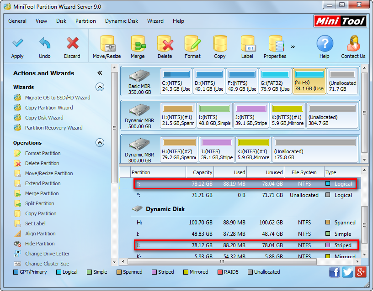Open the Disk menu
Screen dimensions: 373x291
pos(61,21)
